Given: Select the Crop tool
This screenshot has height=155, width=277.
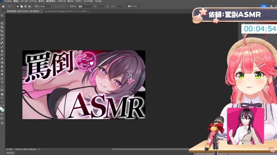Looking at the screenshot, I should (2, 31).
